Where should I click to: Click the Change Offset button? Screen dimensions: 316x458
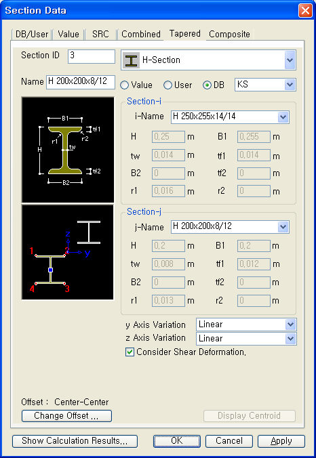(66, 415)
